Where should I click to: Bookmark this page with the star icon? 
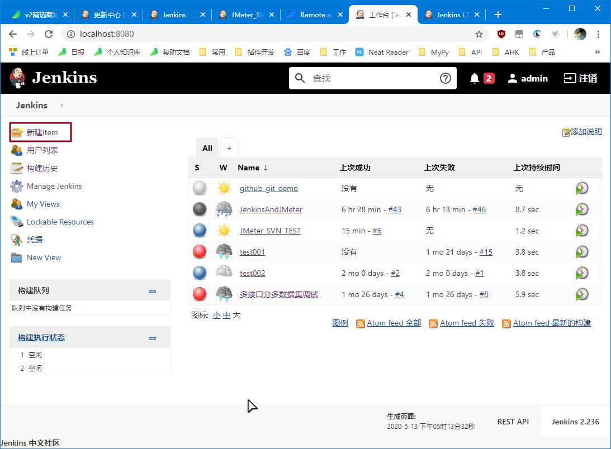479,34
